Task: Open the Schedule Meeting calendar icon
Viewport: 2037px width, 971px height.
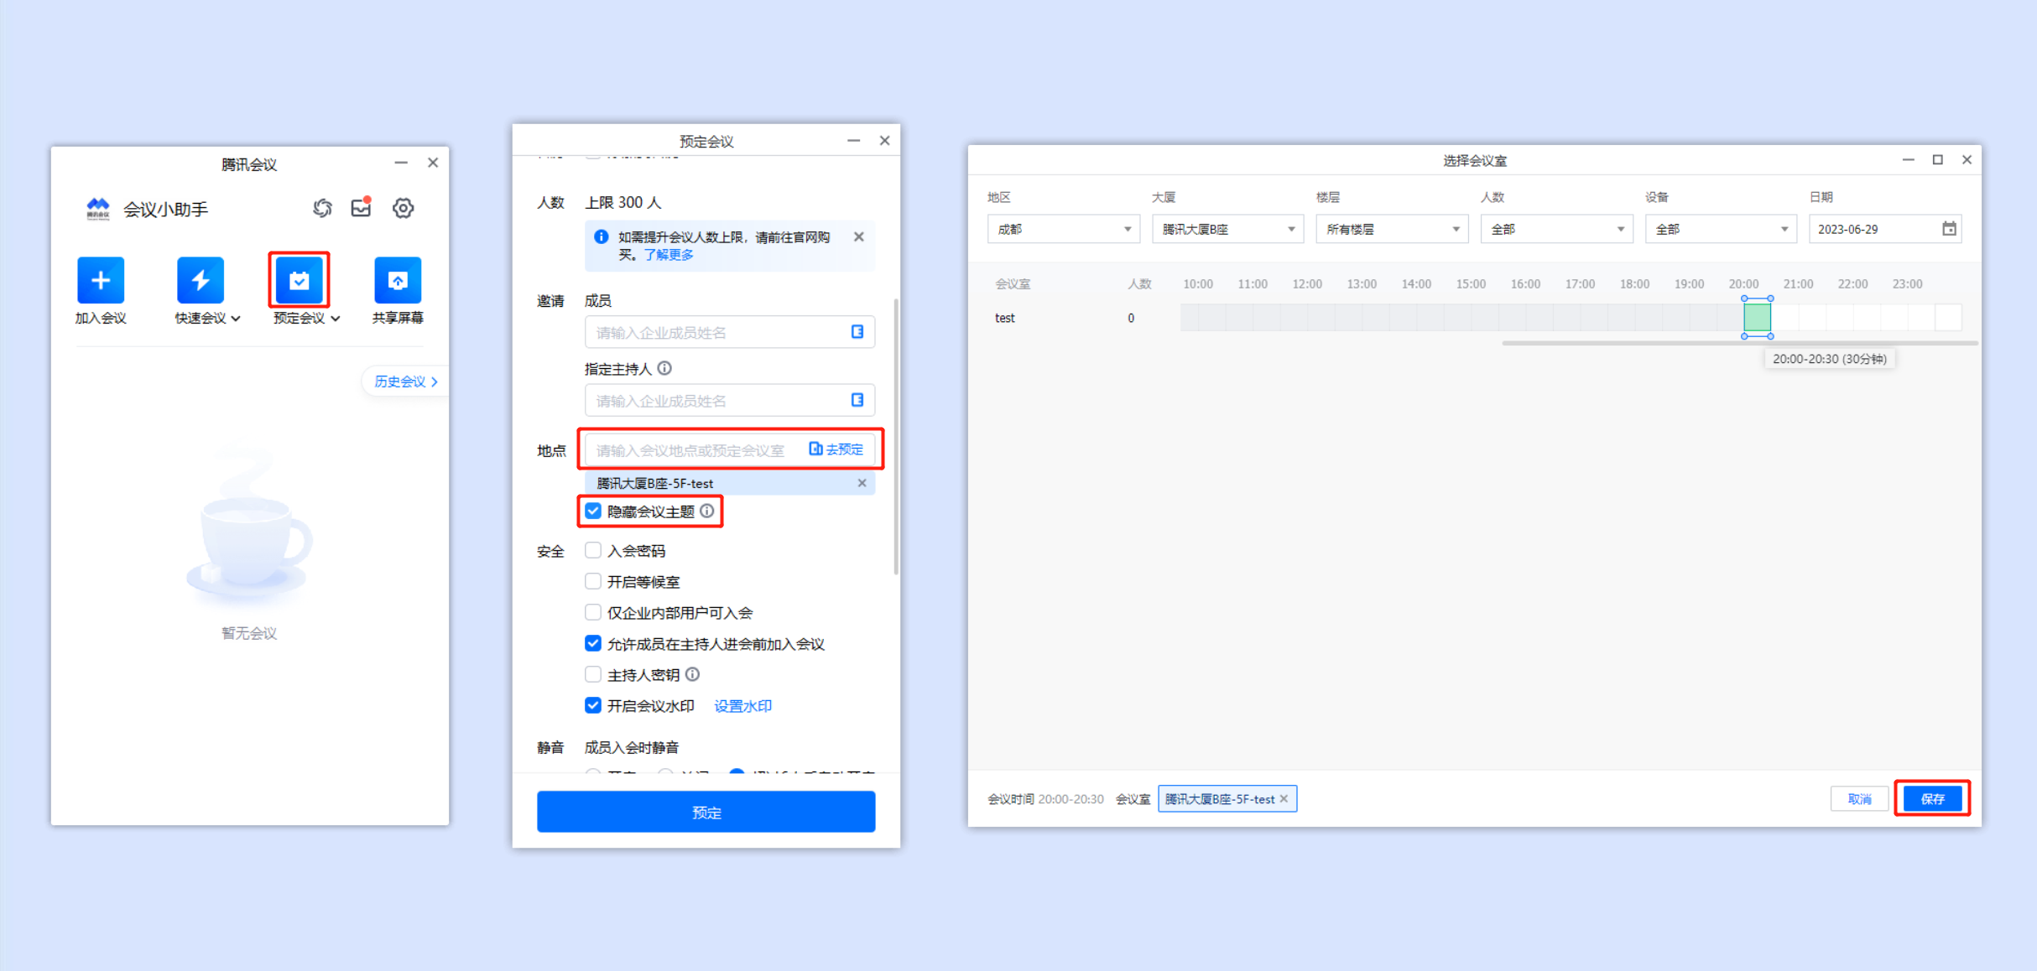Action: point(299,280)
